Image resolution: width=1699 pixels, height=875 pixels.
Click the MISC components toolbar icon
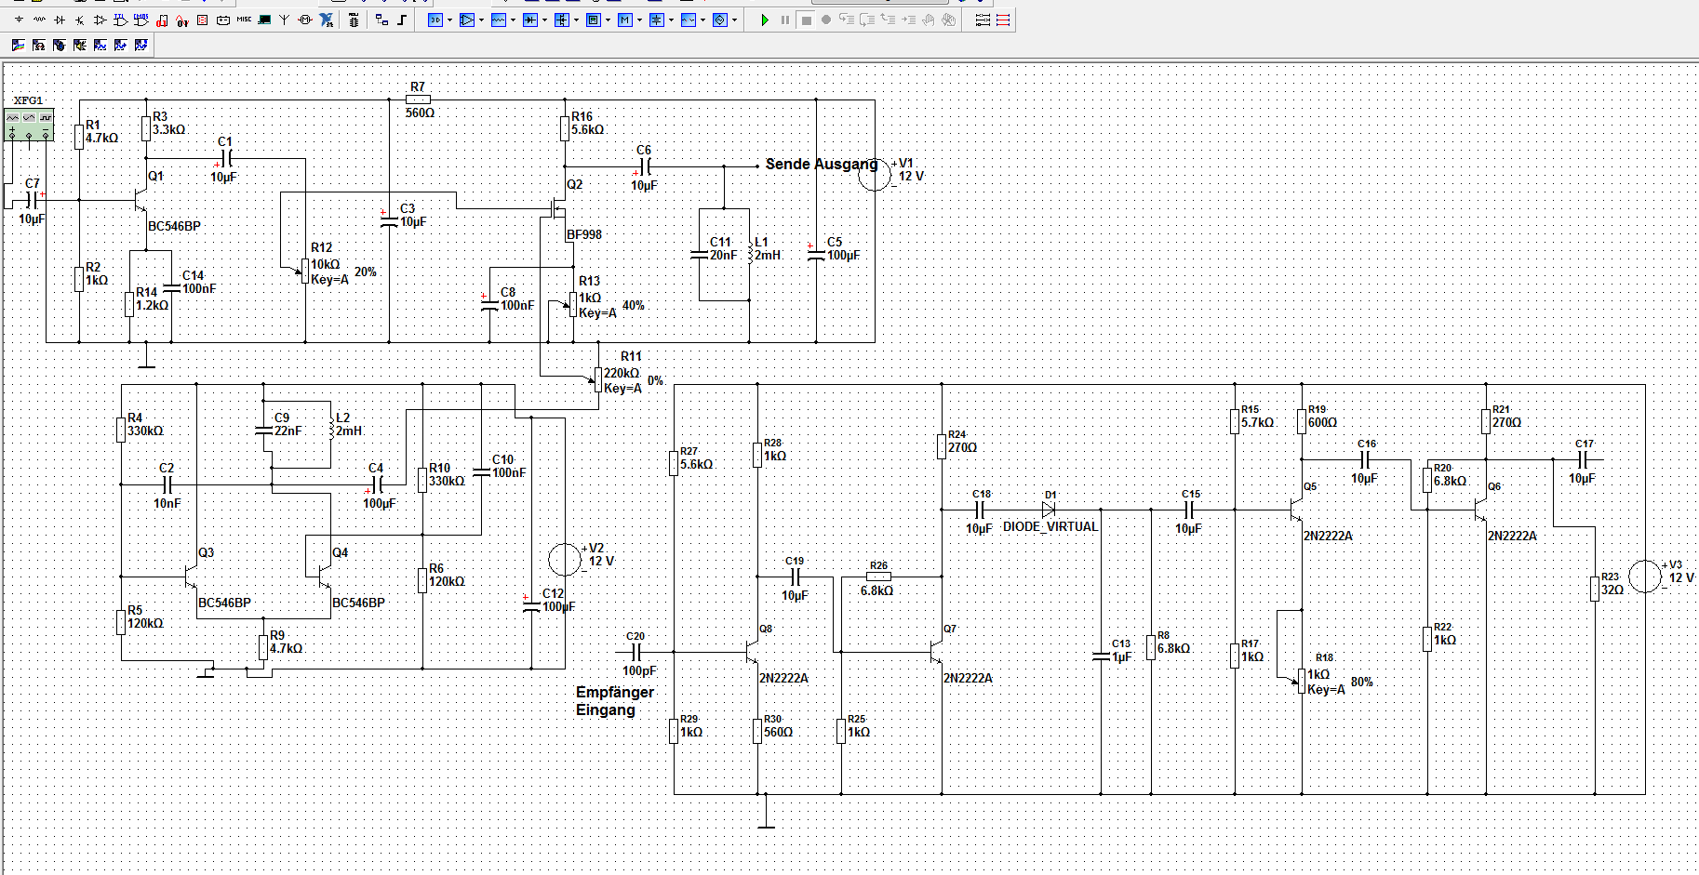pos(244,20)
